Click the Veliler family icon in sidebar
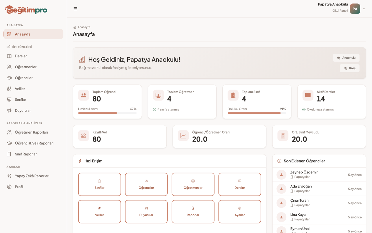Image resolution: width=372 pixels, height=233 pixels. (9, 89)
